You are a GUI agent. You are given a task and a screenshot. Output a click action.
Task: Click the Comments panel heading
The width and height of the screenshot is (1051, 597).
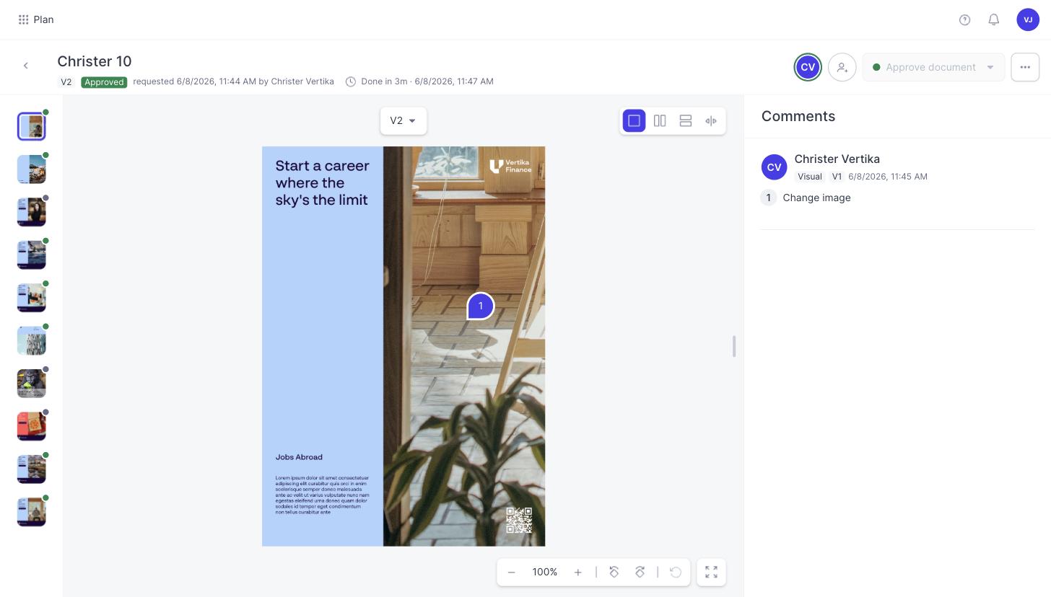(798, 116)
